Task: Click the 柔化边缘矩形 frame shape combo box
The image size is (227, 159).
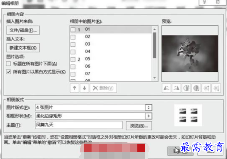Action: coord(93,116)
